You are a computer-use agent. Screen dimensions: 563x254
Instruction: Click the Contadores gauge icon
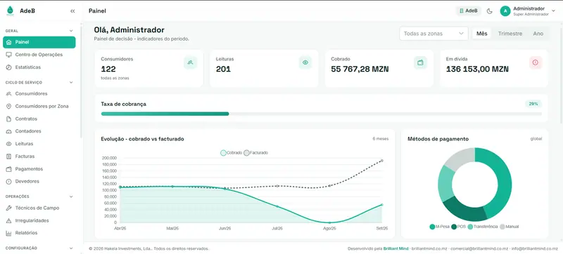coord(9,131)
